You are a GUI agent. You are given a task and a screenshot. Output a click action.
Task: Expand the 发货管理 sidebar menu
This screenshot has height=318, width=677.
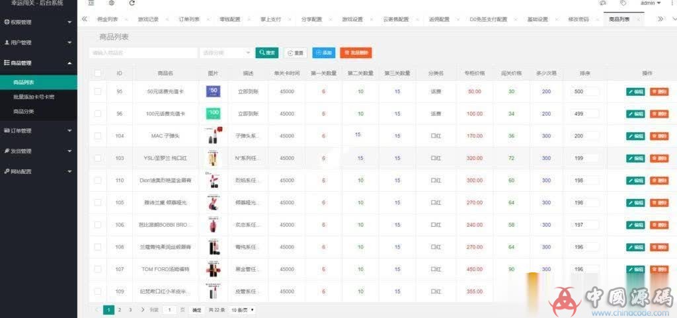pos(38,151)
